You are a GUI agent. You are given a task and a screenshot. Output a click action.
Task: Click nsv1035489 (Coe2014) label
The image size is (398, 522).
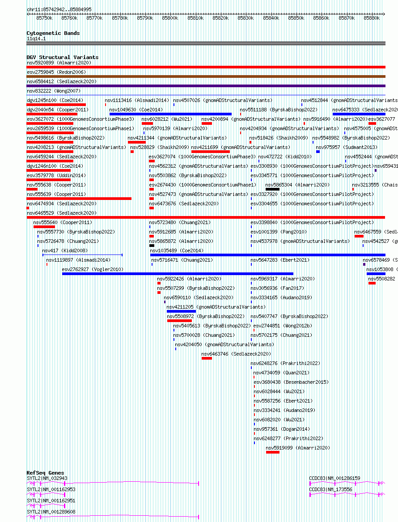[x=177, y=250]
